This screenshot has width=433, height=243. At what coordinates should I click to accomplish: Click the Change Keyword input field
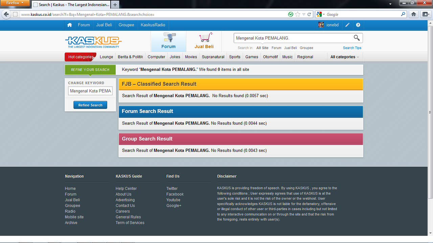[90, 91]
